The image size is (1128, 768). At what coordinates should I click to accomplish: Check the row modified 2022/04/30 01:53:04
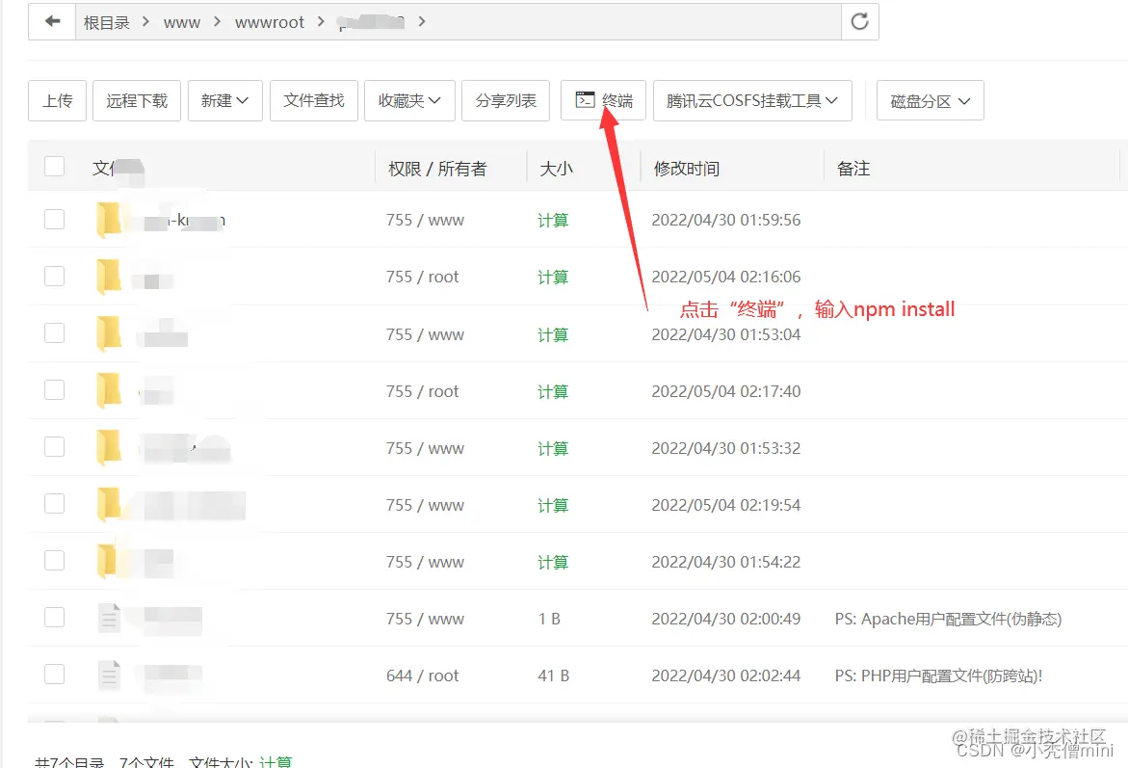55,332
